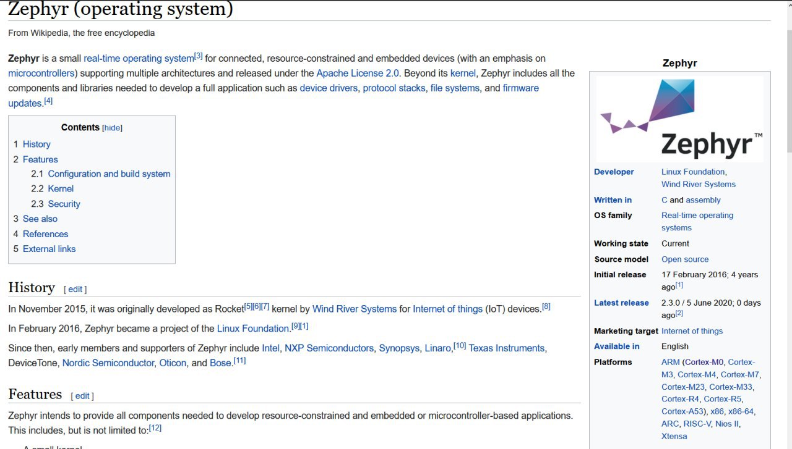Open the Latest release label link
The image size is (792, 449).
(x=621, y=303)
